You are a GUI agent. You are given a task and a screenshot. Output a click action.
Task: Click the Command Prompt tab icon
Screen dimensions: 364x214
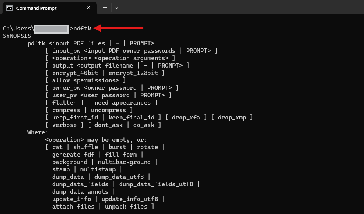(x=9, y=8)
